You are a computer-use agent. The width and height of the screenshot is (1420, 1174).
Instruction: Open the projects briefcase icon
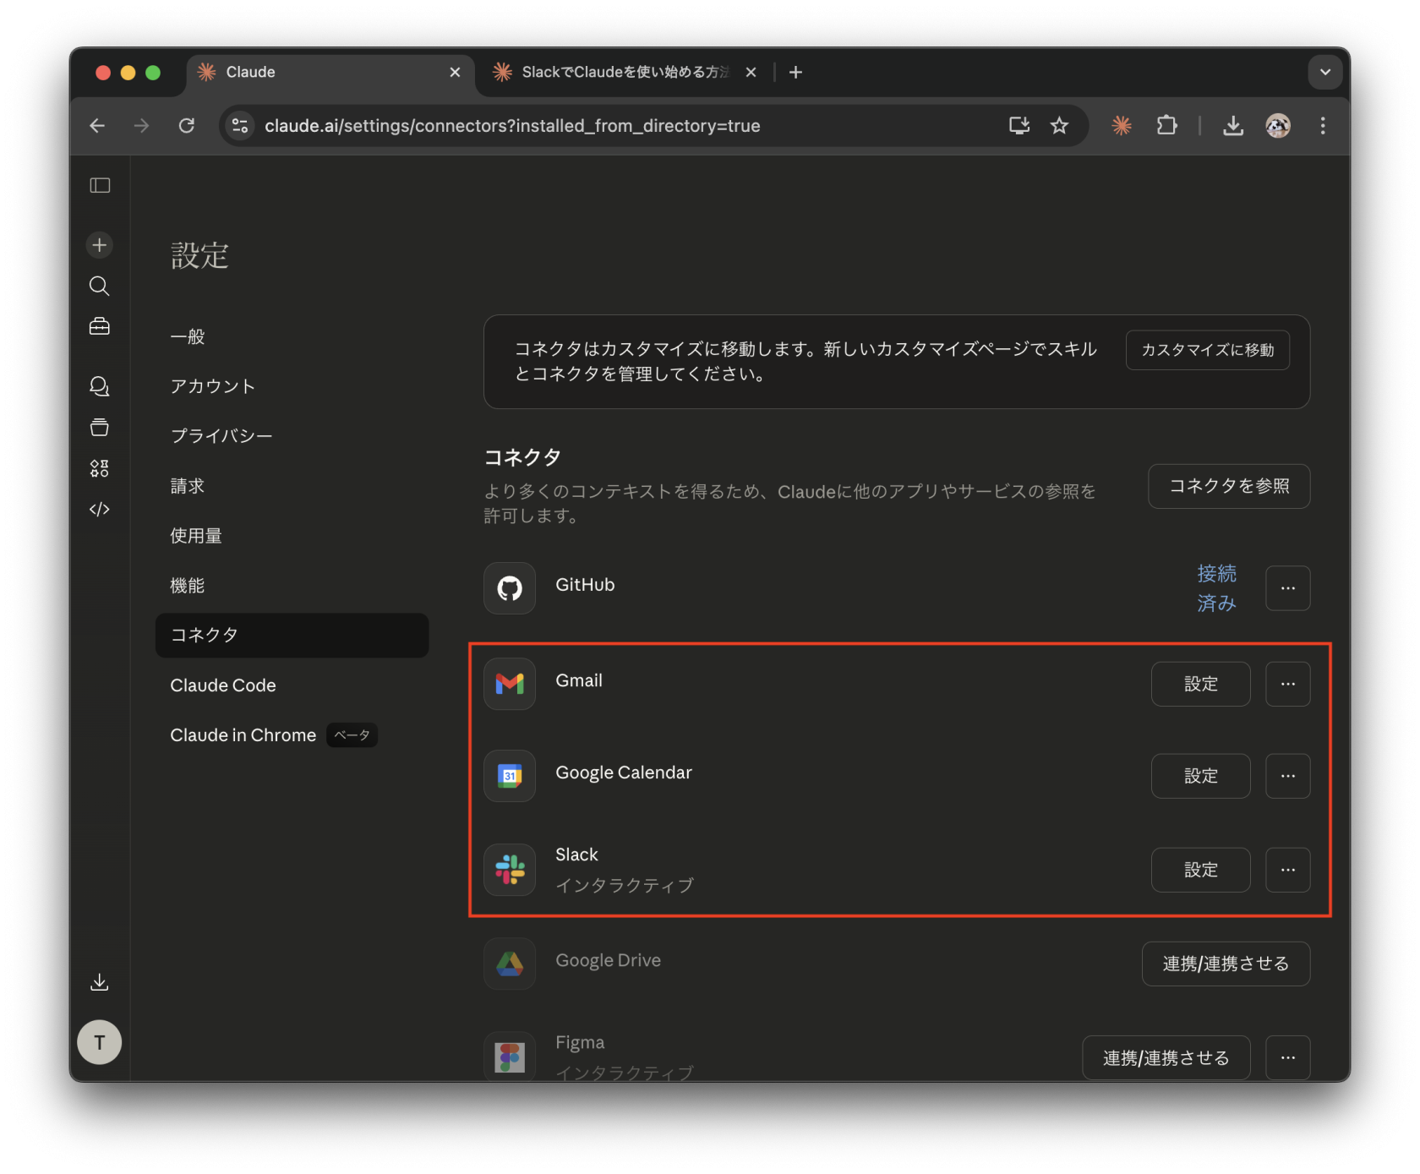click(x=99, y=326)
